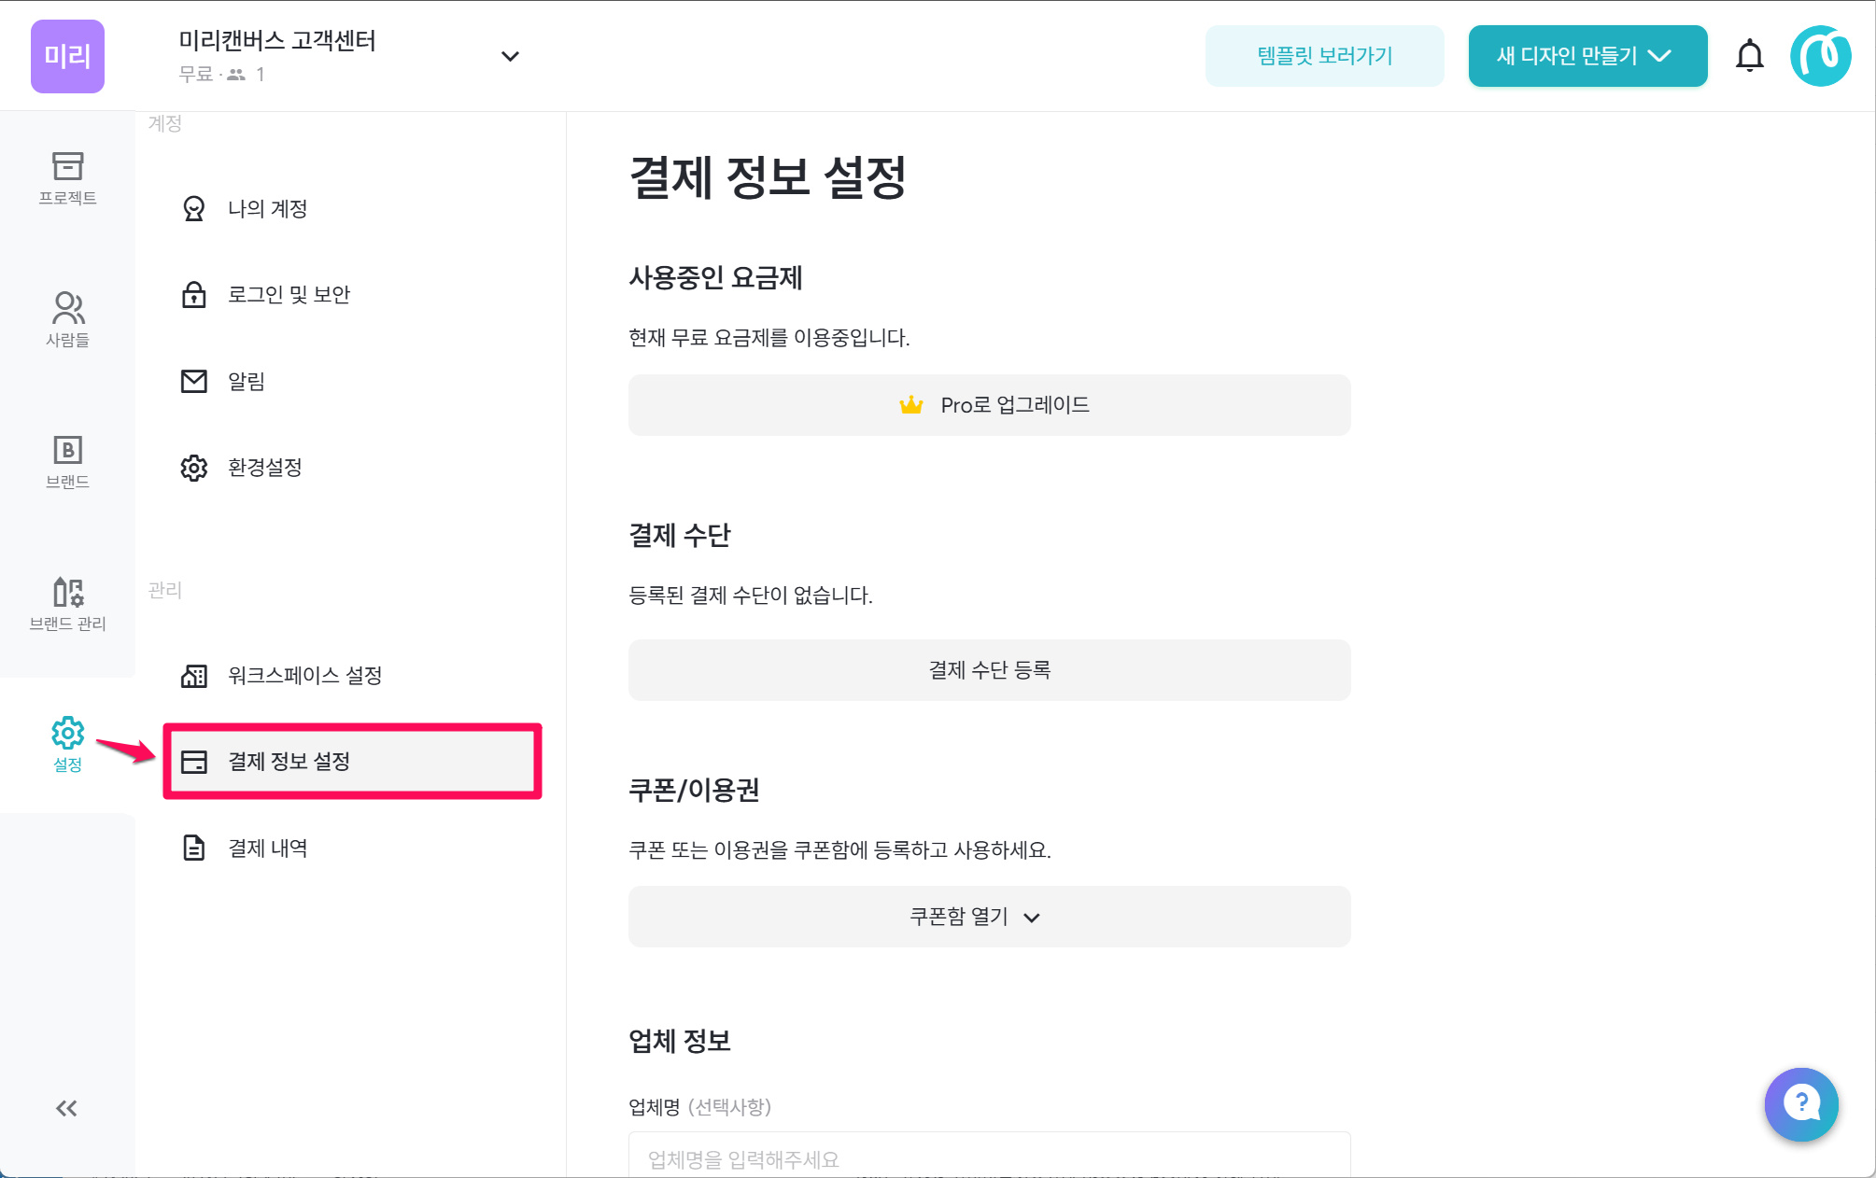Select 나의 계정 menu item

(x=268, y=208)
